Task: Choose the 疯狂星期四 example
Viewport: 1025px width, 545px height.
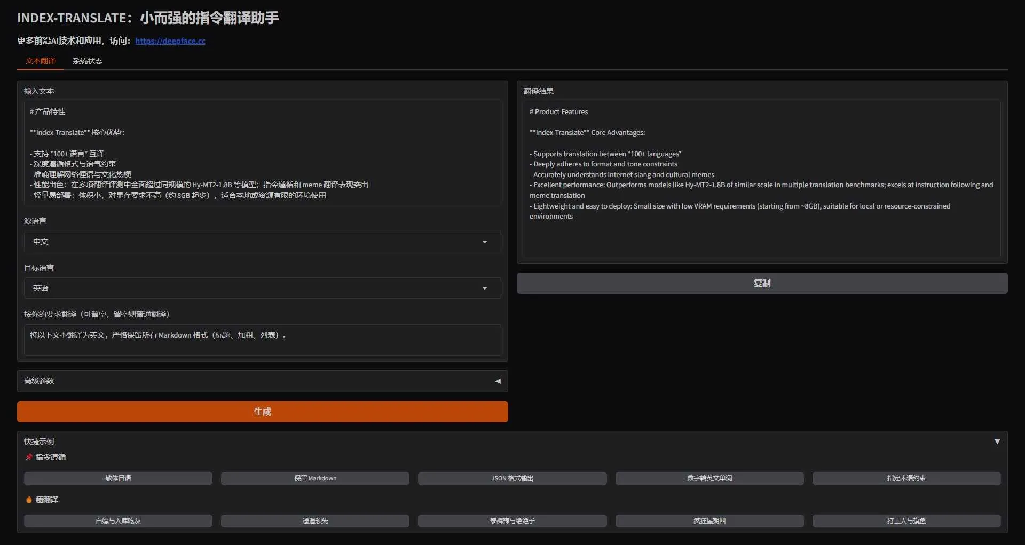Action: 709,521
